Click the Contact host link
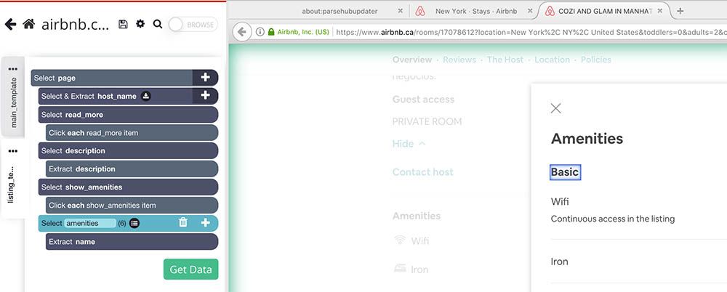The width and height of the screenshot is (727, 292). [423, 172]
